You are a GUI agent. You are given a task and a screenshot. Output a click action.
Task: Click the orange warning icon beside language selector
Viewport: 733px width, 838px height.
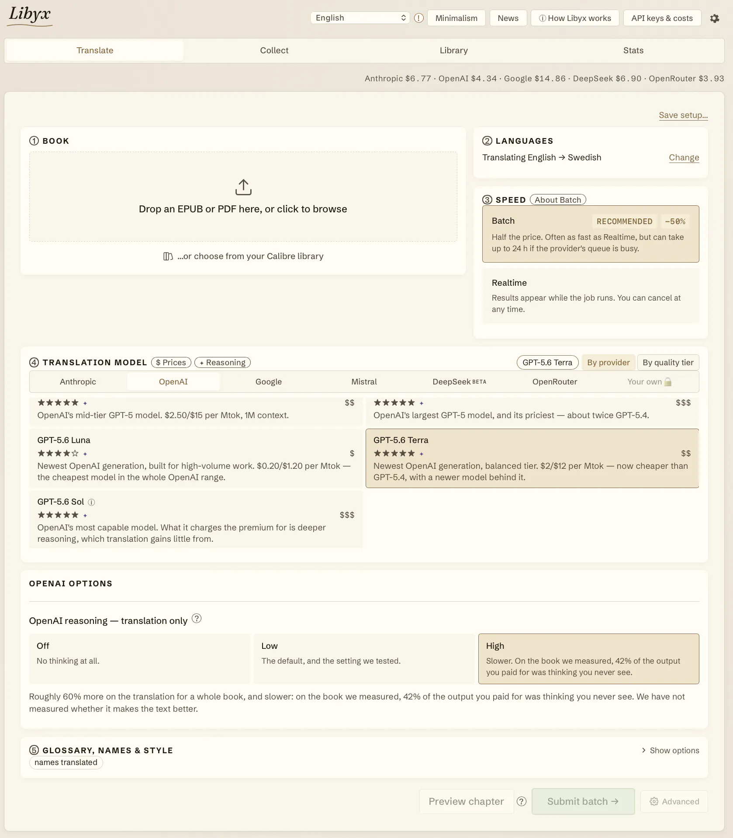point(419,18)
